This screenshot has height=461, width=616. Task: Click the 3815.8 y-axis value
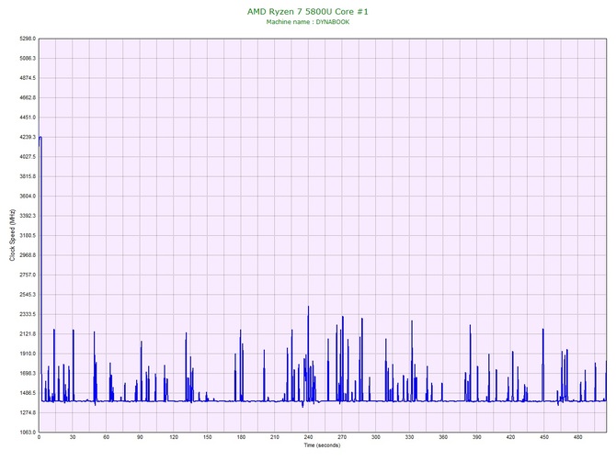click(28, 176)
